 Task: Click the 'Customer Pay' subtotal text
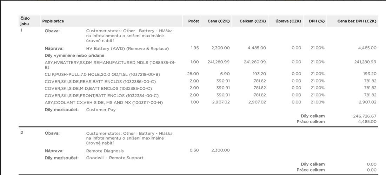[101, 110]
